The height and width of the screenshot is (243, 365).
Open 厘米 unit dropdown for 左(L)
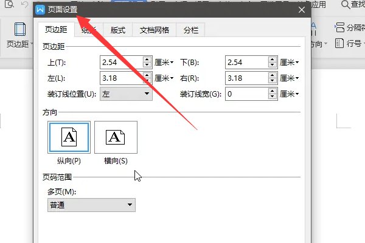pyautogui.click(x=164, y=78)
